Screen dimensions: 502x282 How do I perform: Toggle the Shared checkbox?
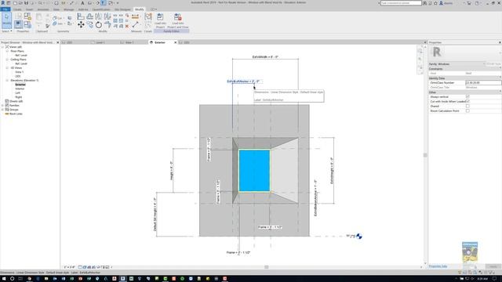click(467, 107)
